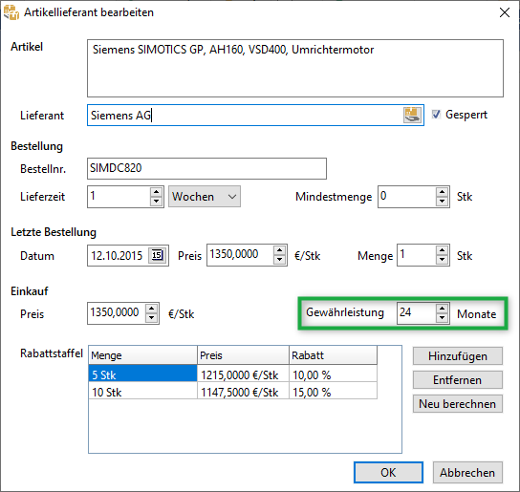Expand the Wochen unit dropdown
This screenshot has width=520, height=492.
pos(205,197)
